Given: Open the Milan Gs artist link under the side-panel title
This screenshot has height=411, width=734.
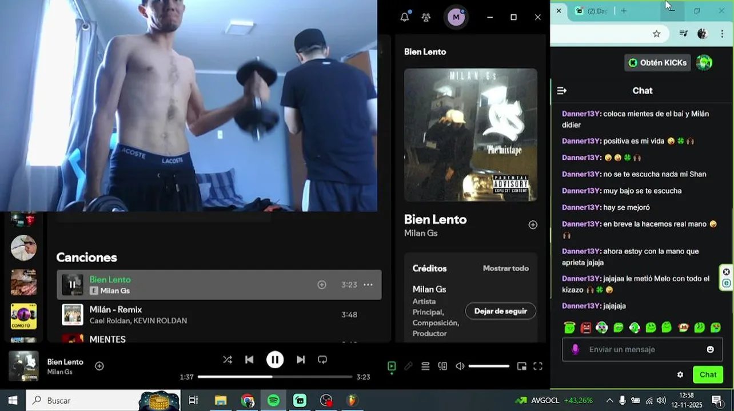Looking at the screenshot, I should (421, 233).
